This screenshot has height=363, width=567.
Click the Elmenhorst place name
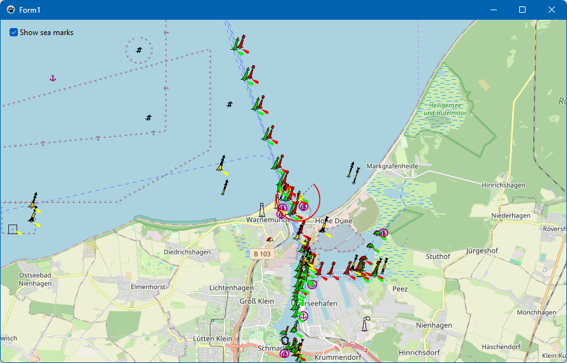[148, 286]
